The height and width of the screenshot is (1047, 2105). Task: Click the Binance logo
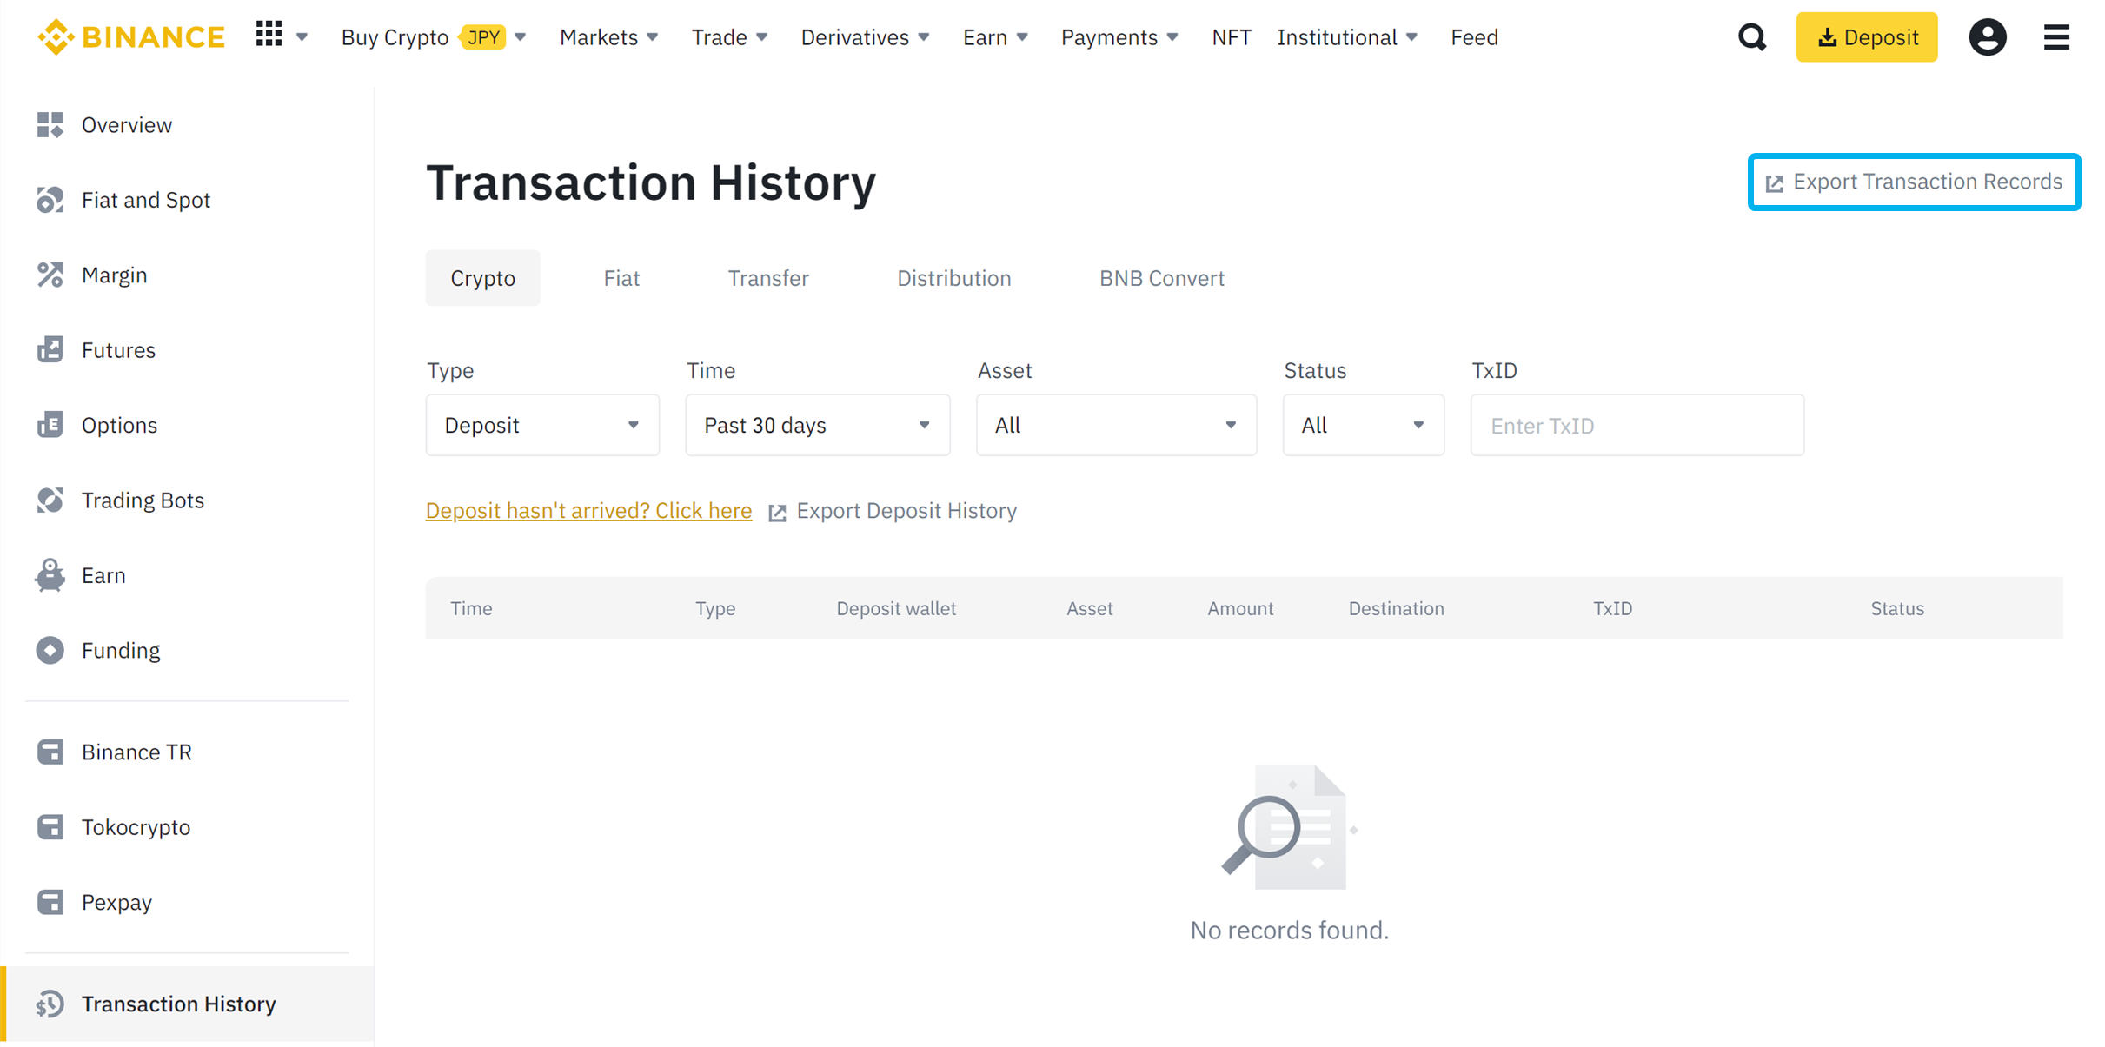pyautogui.click(x=131, y=37)
